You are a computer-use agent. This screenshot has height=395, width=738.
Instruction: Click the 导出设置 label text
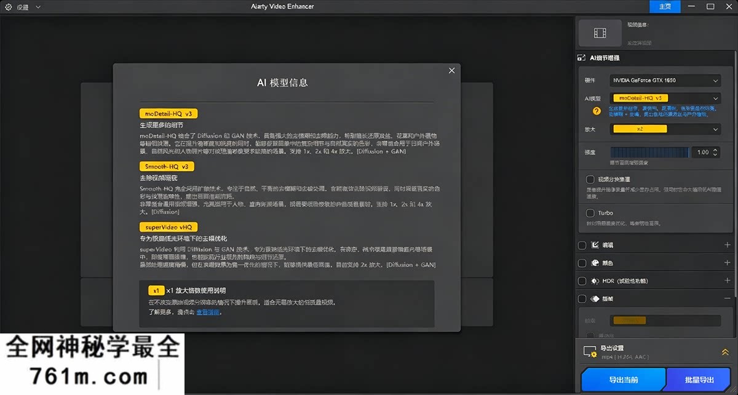click(612, 348)
